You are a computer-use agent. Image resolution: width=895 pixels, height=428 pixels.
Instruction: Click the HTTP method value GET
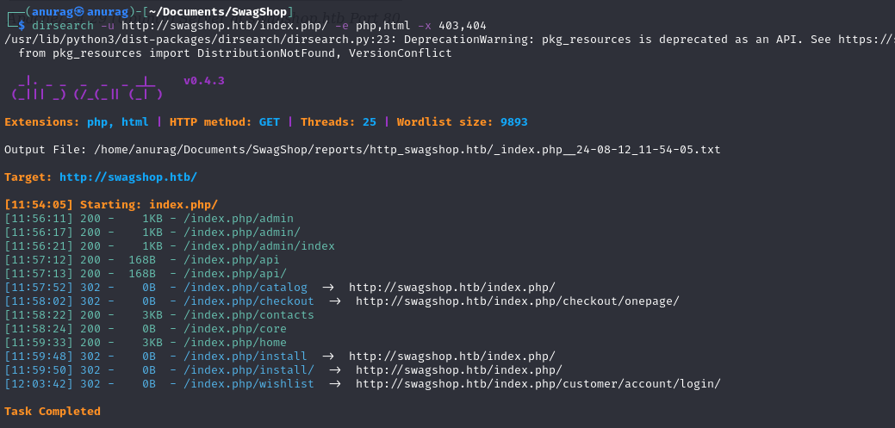[x=269, y=121]
